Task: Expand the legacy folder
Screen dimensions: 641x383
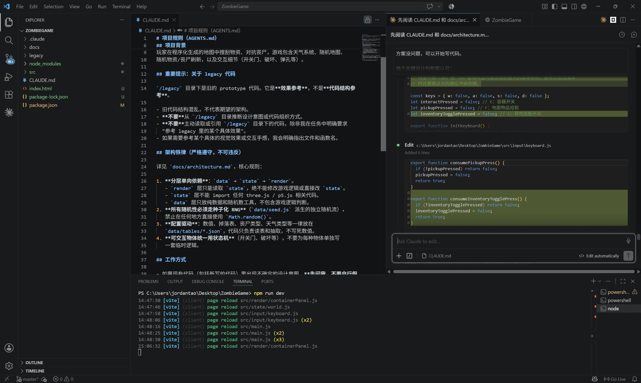Action: click(x=74, y=55)
